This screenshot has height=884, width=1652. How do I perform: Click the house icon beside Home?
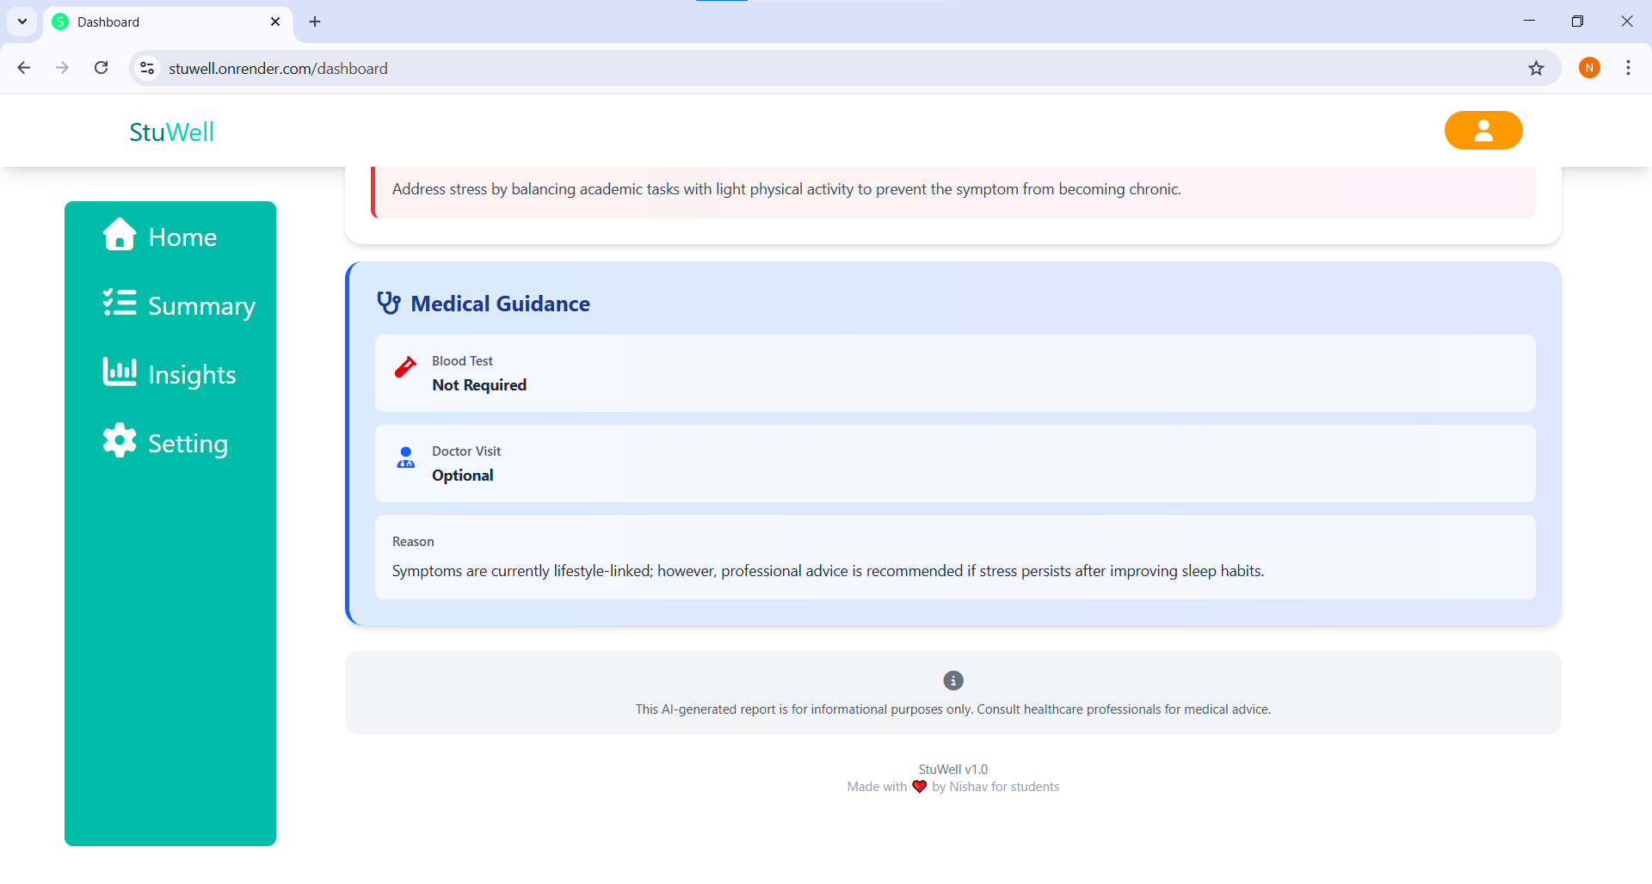pos(120,234)
